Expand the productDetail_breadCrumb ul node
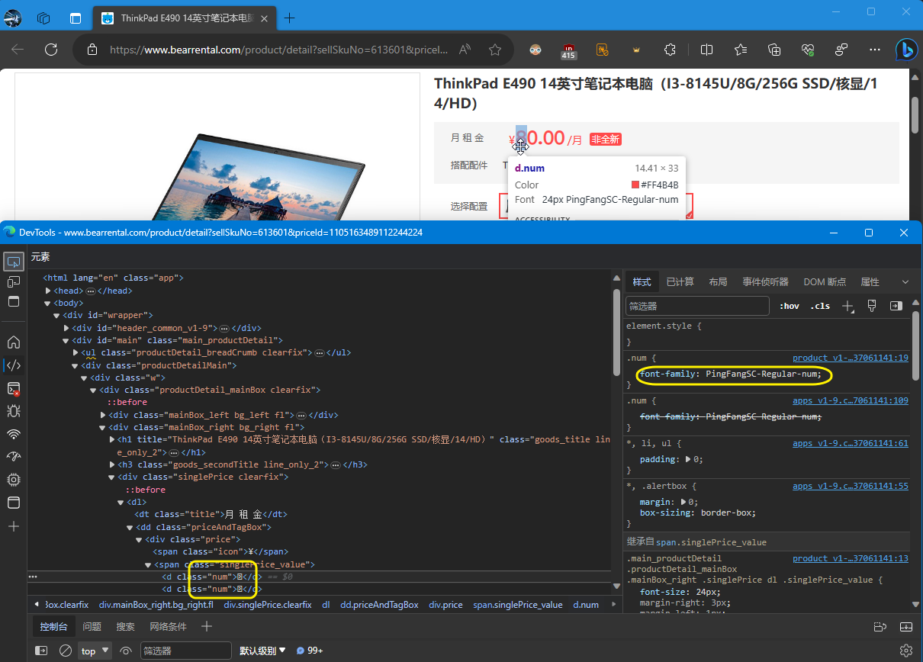The height and width of the screenshot is (662, 923). click(76, 352)
